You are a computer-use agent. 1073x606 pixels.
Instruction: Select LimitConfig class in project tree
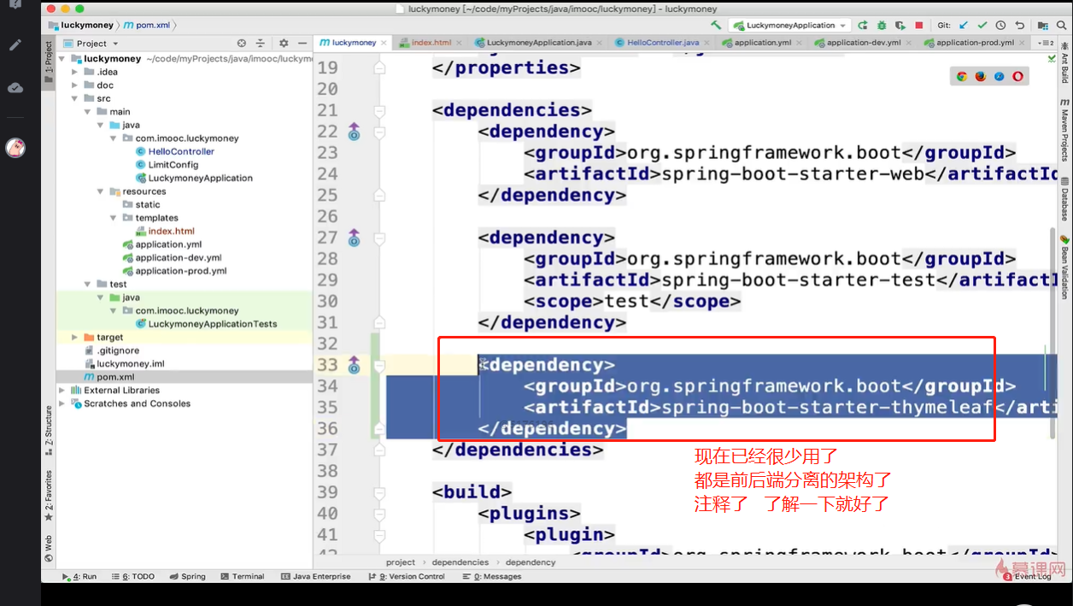173,165
